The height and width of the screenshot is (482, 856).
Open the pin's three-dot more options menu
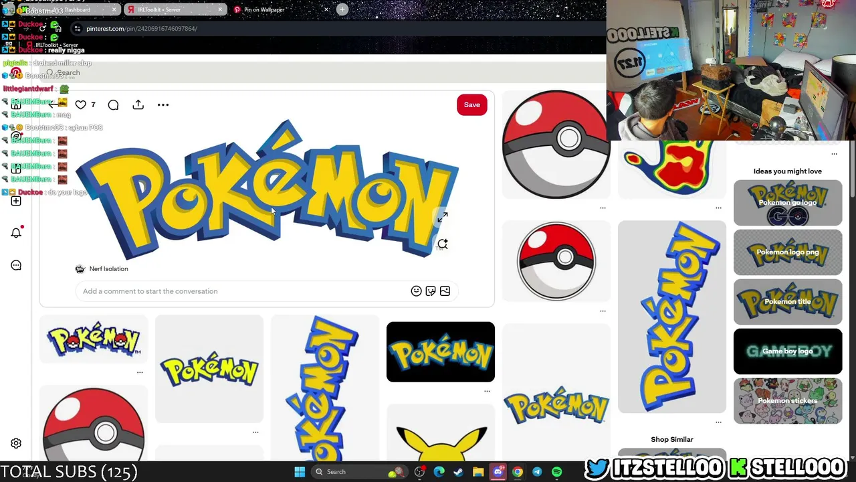pos(163,105)
